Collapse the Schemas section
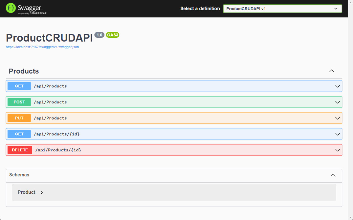 [x=333, y=175]
